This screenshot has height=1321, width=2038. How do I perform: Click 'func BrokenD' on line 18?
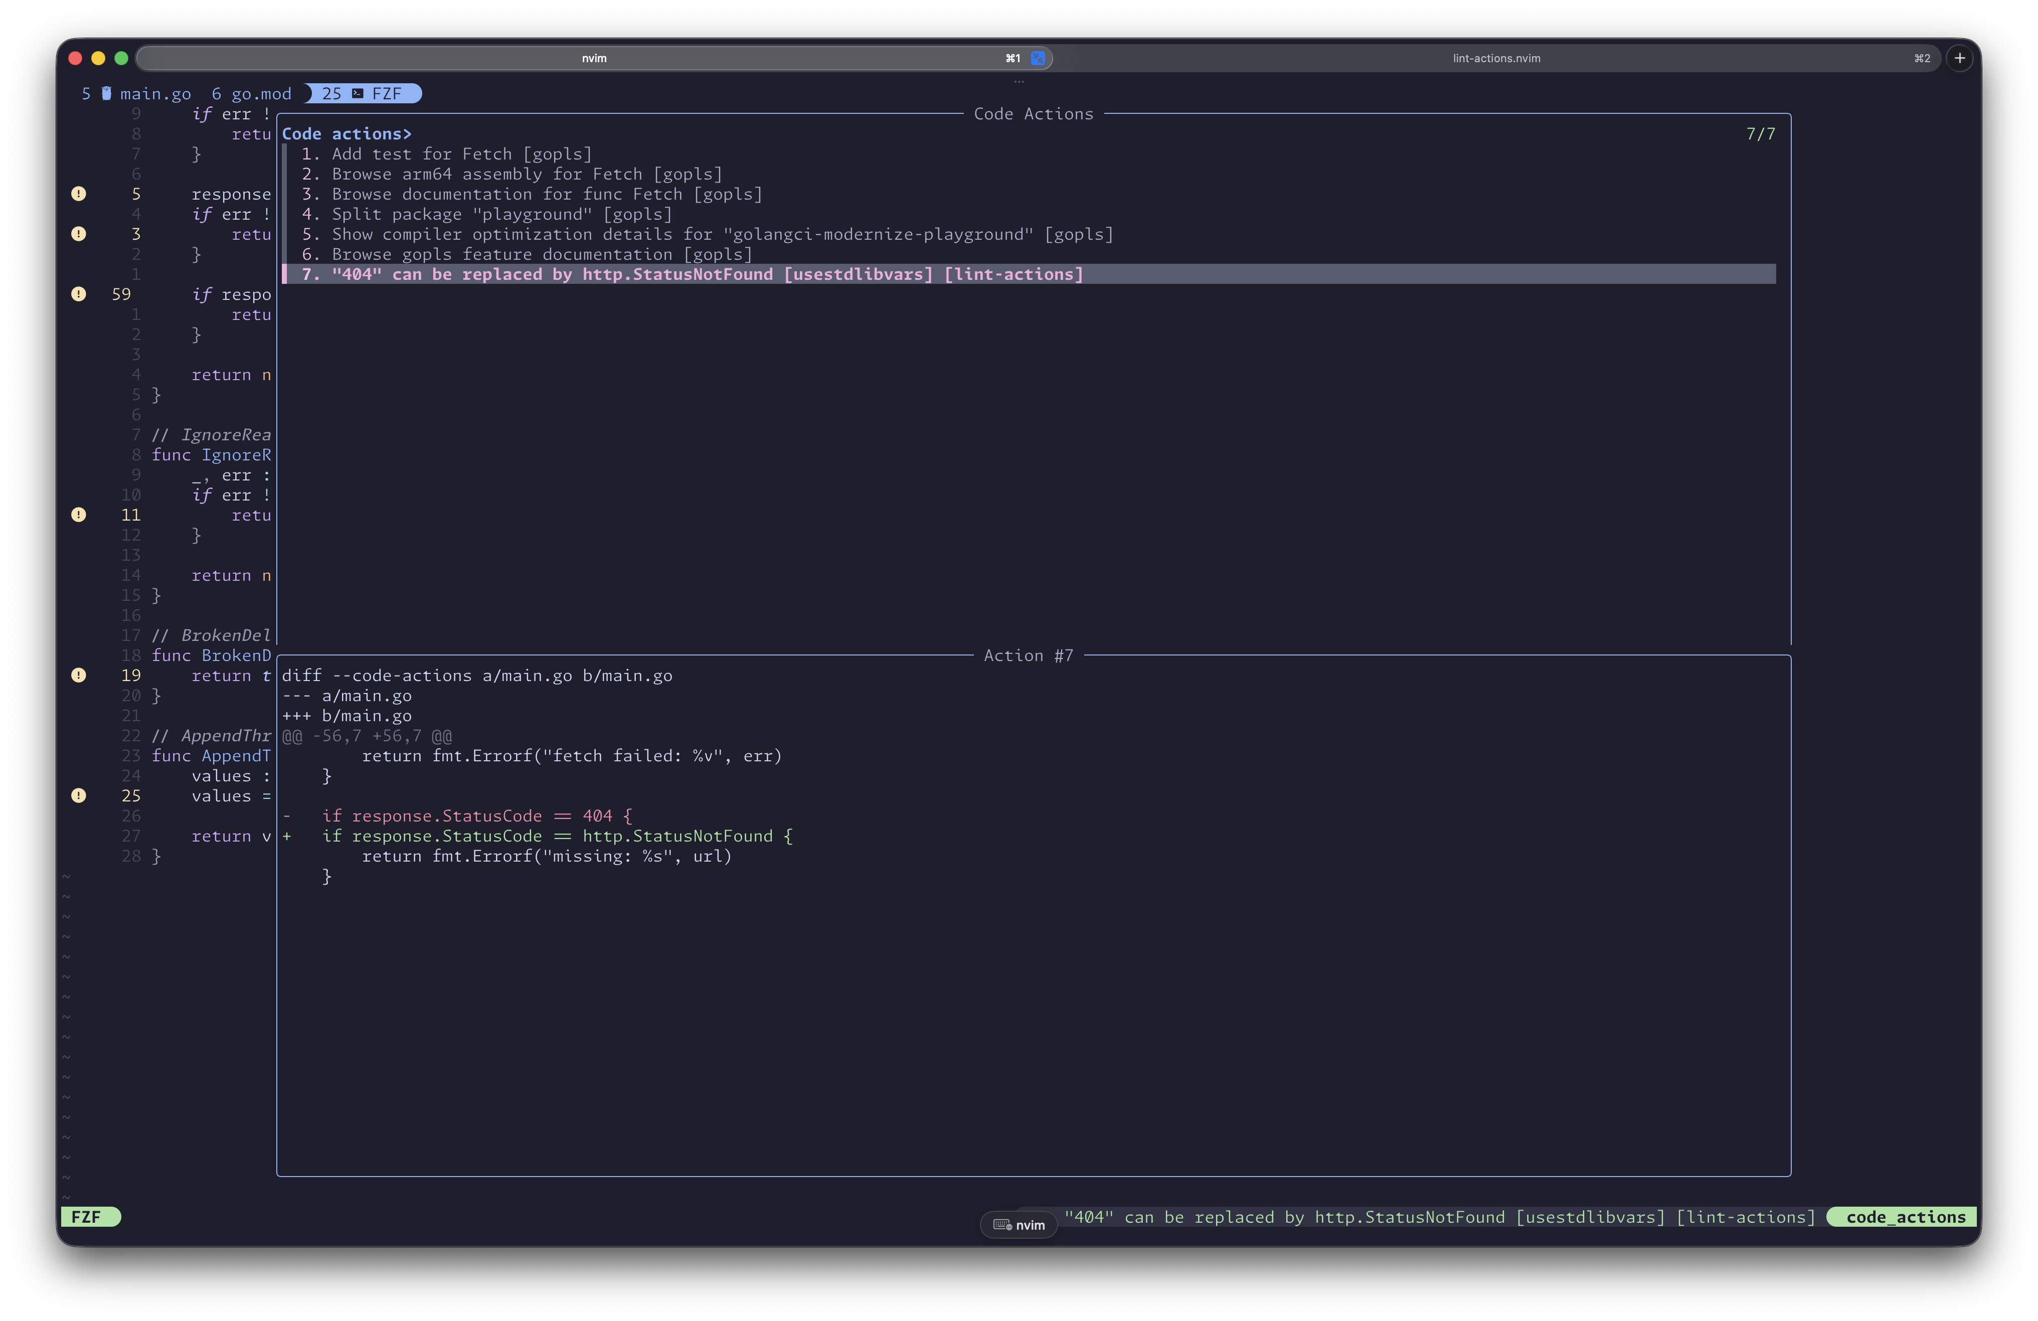pos(211,656)
